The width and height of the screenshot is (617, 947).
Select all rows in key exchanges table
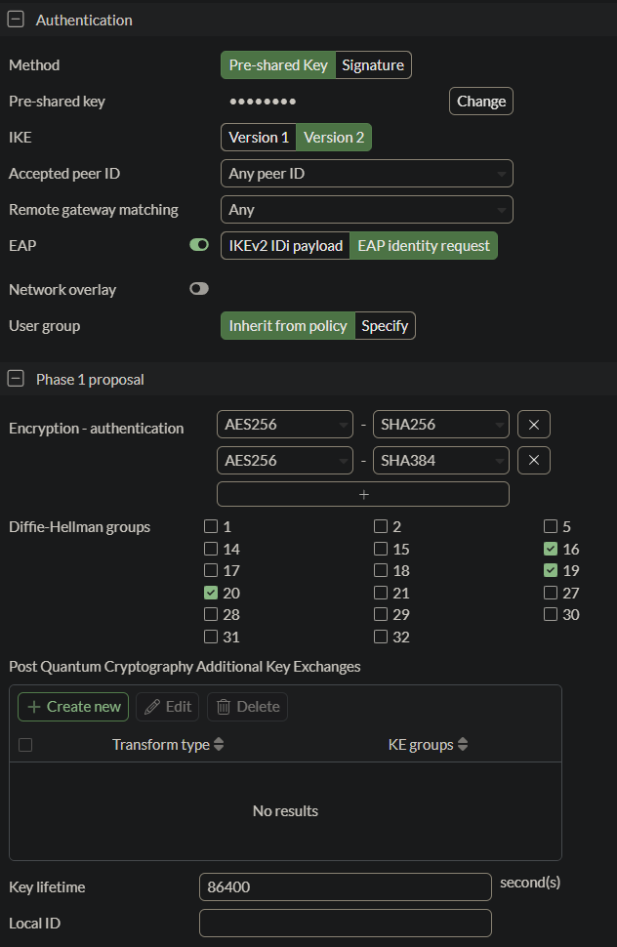[x=25, y=745]
